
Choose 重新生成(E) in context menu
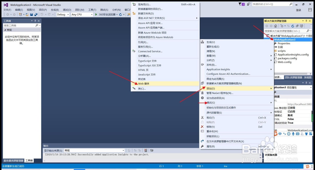pyautogui.click(x=237, y=47)
